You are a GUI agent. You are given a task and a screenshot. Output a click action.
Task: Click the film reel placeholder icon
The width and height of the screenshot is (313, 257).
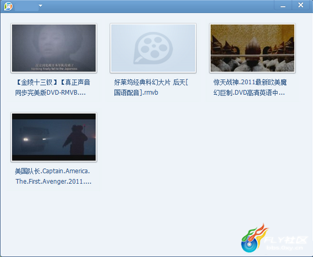[153, 48]
